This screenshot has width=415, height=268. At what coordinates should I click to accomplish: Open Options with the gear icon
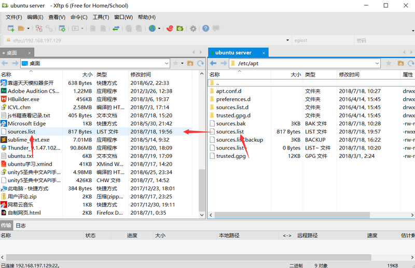[193, 28]
